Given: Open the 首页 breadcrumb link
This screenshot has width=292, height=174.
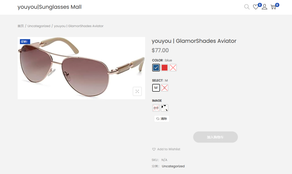Looking at the screenshot, I should (20, 26).
